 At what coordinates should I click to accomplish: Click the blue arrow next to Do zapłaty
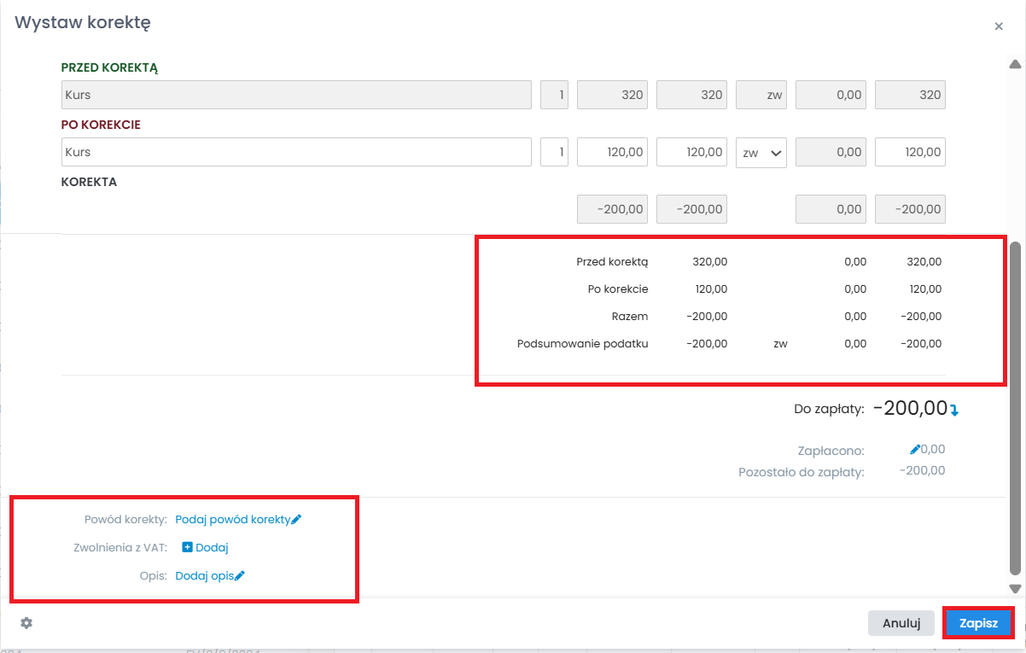[955, 411]
